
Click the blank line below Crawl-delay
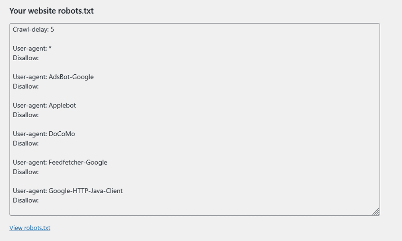(80, 39)
